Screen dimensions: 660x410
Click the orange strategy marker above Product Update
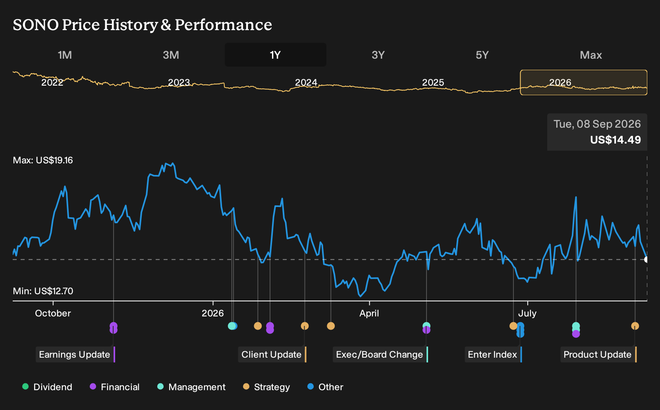tap(635, 326)
